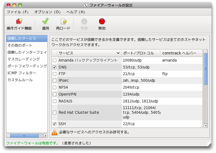This screenshot has width=216, height=153.
Task: Click the green 適用 checkmark icon
Action: (45, 22)
